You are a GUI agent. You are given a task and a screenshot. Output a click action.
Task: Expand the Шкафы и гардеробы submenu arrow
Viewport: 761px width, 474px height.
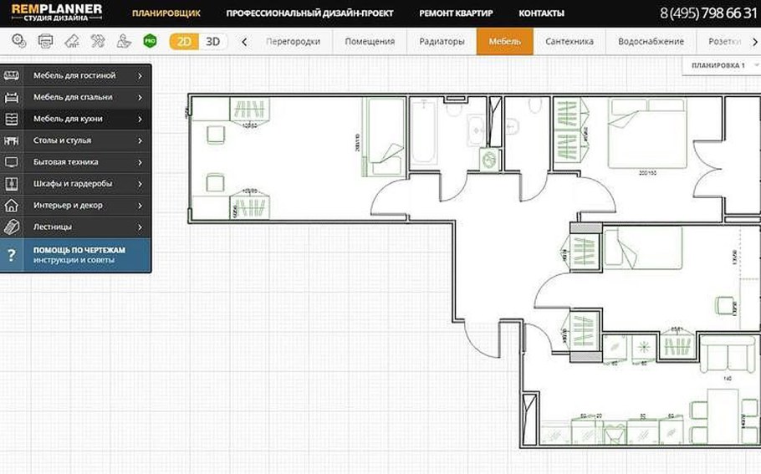(x=140, y=184)
